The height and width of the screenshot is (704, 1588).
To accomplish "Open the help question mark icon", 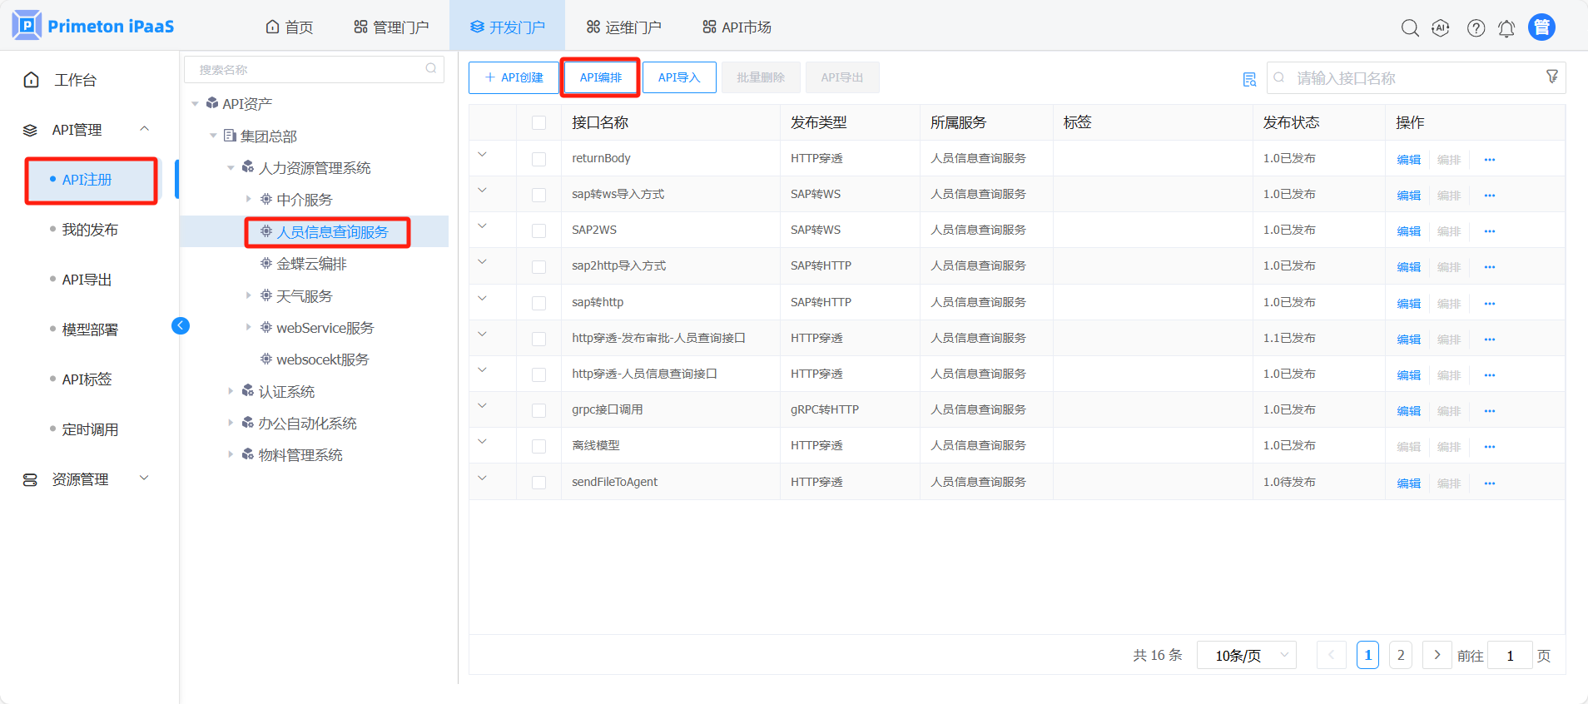I will coord(1476,28).
